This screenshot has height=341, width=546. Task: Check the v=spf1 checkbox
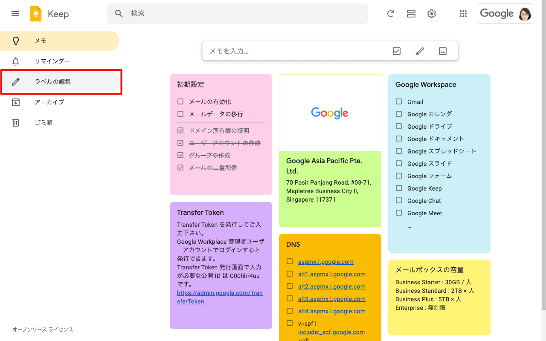(x=290, y=323)
